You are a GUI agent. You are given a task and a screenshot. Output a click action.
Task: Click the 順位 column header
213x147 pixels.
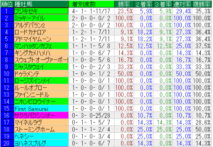coord(6,4)
